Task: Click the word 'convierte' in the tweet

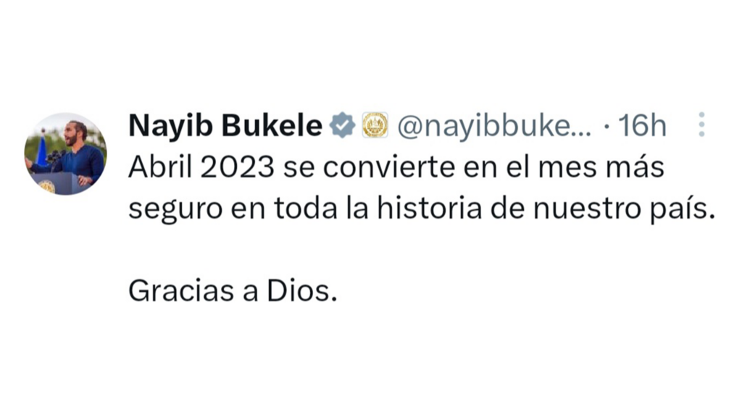Action: [x=389, y=167]
